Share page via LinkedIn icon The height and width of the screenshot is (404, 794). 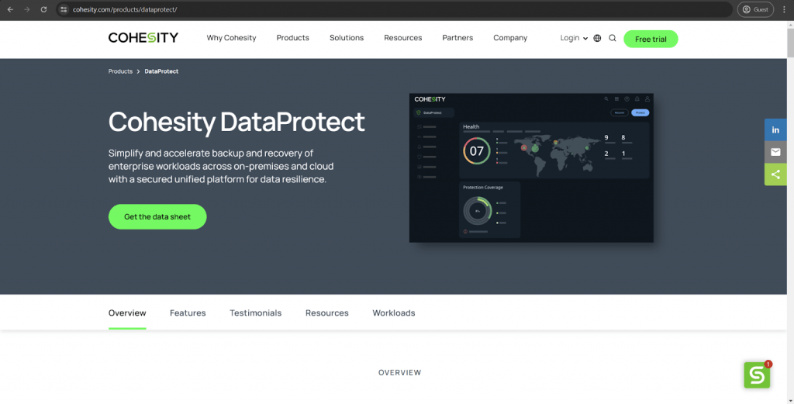[775, 129]
